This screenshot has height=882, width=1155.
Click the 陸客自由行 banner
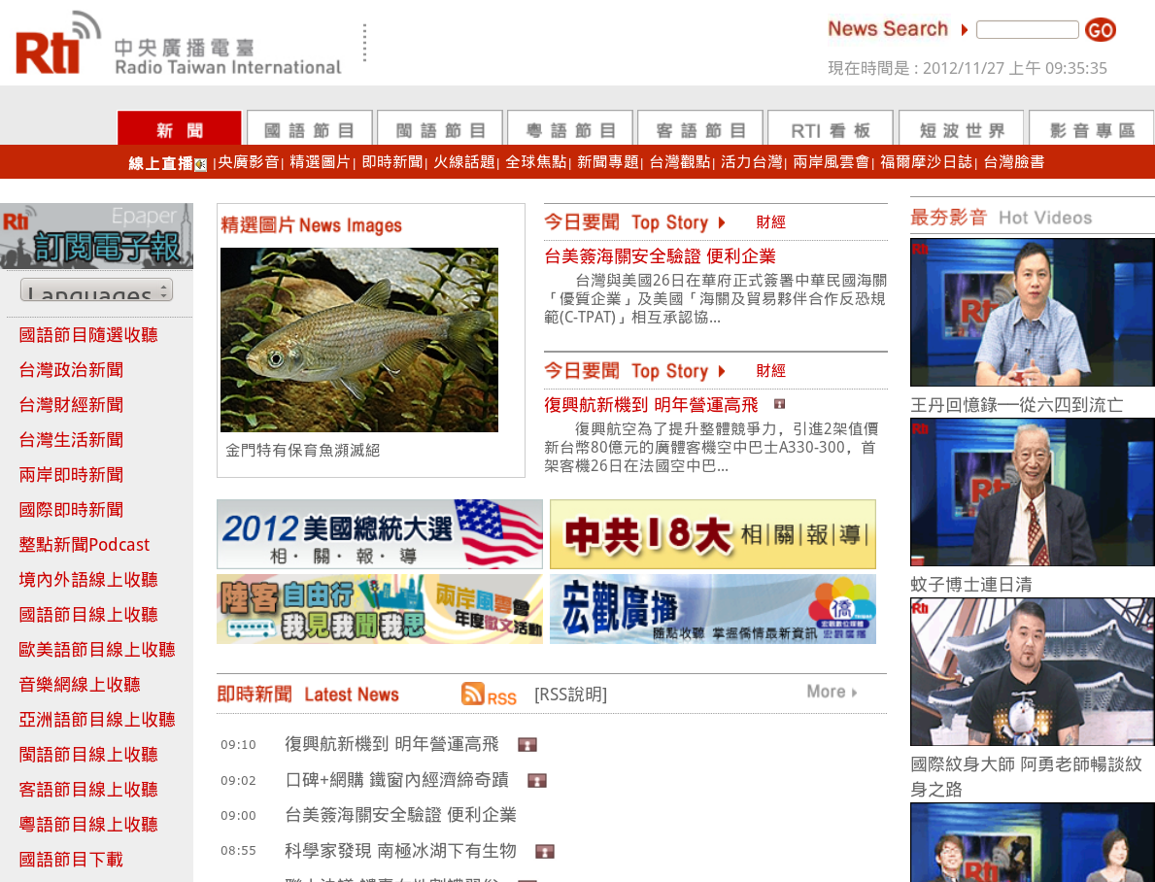click(x=380, y=609)
